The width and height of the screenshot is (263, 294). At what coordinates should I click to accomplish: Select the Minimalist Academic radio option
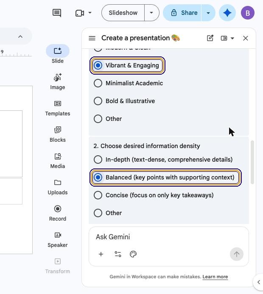129,83
